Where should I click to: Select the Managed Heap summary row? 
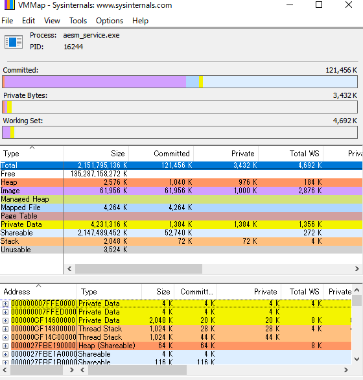point(181,199)
